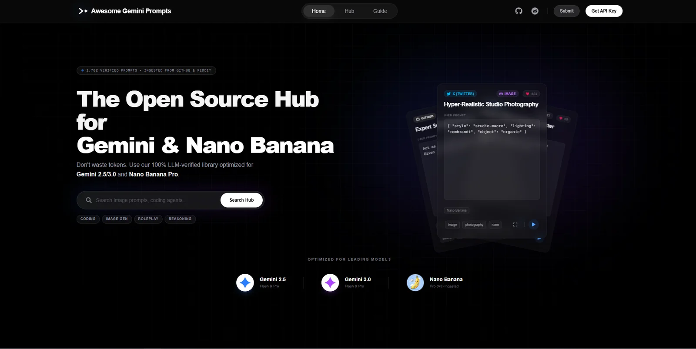This screenshot has width=696, height=349.
Task: Click the Gemini 3.0 purple star icon
Action: coord(330,283)
